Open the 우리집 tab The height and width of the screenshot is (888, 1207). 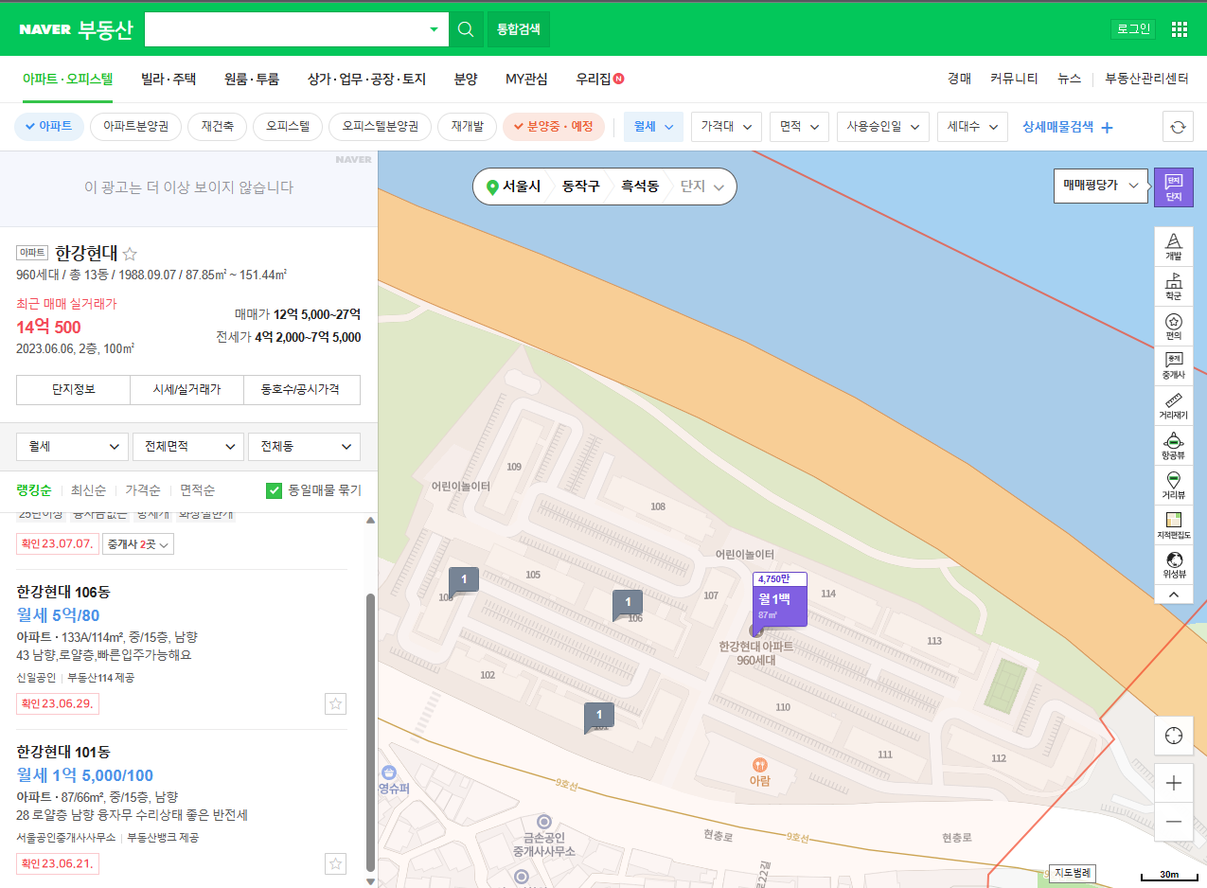599,80
